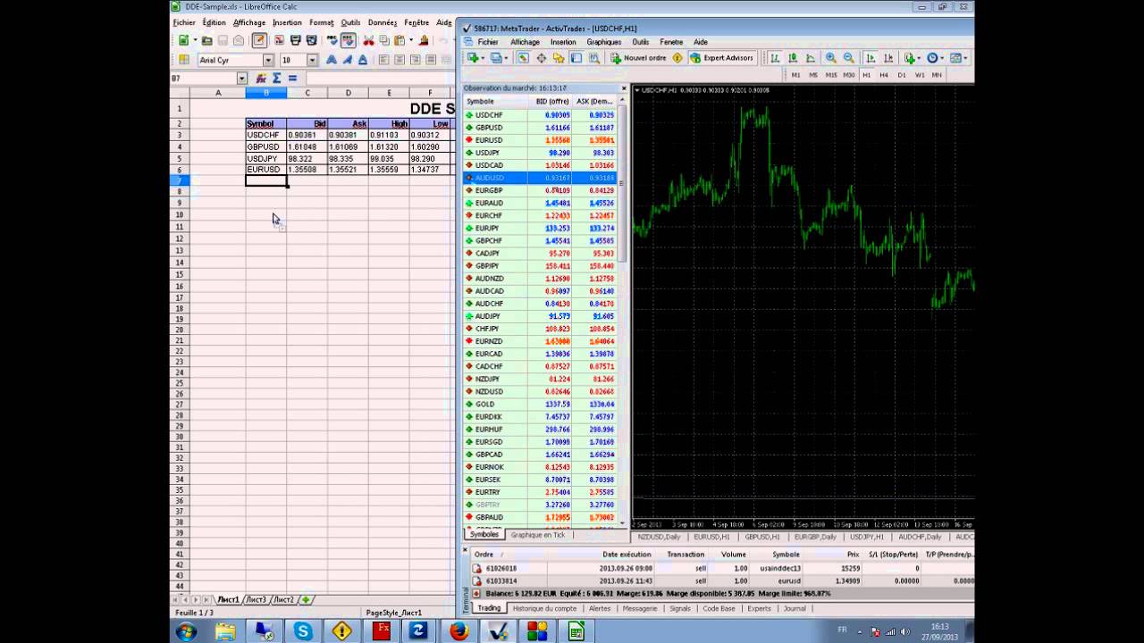The width and height of the screenshot is (1144, 643).
Task: Open the Name Box dropdown arrow
Action: [241, 79]
